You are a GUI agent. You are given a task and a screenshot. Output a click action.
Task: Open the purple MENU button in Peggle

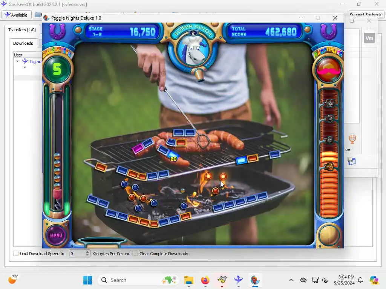[x=57, y=235]
